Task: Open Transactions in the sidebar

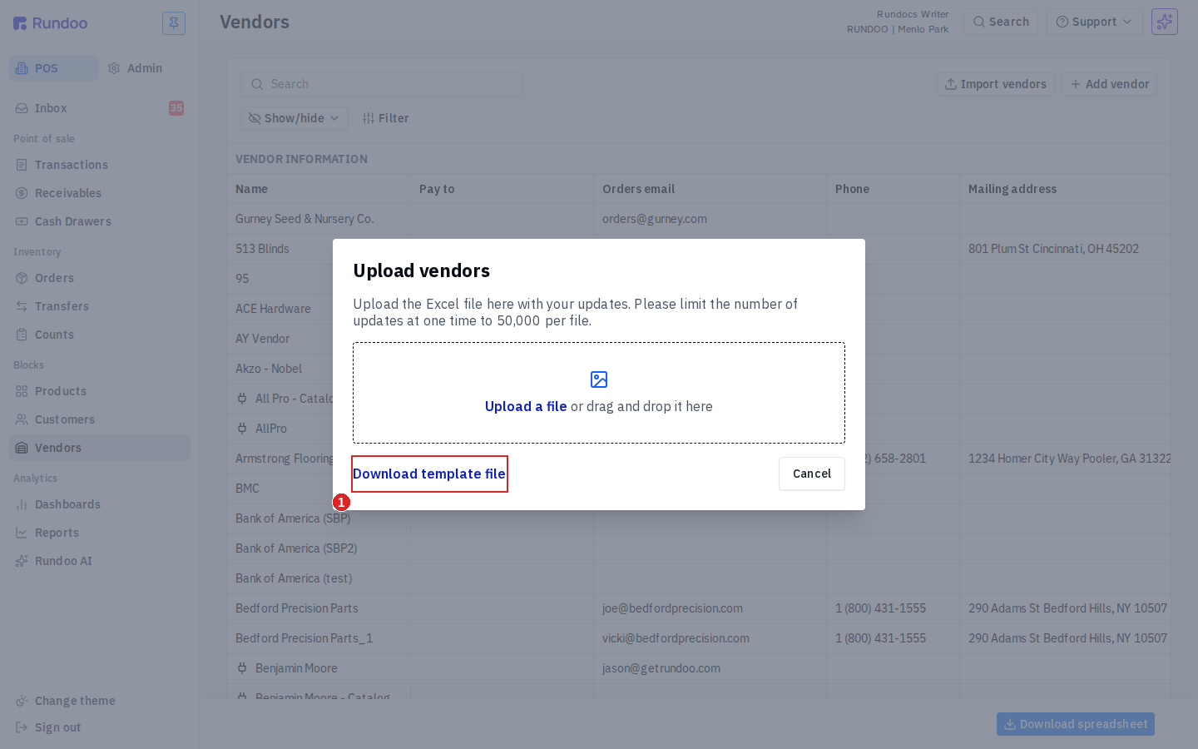Action: click(x=99, y=165)
